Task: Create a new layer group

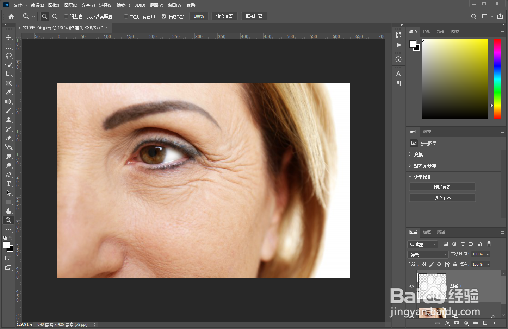Action: (476, 323)
